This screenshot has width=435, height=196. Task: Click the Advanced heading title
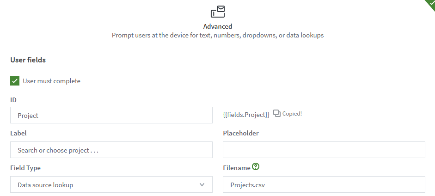(x=218, y=26)
